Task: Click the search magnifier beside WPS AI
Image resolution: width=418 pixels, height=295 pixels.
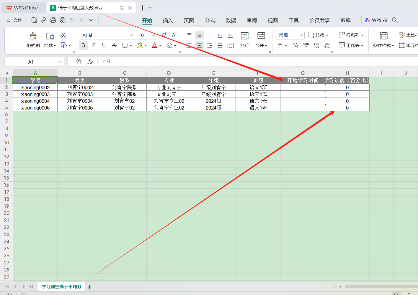Action: [395, 20]
